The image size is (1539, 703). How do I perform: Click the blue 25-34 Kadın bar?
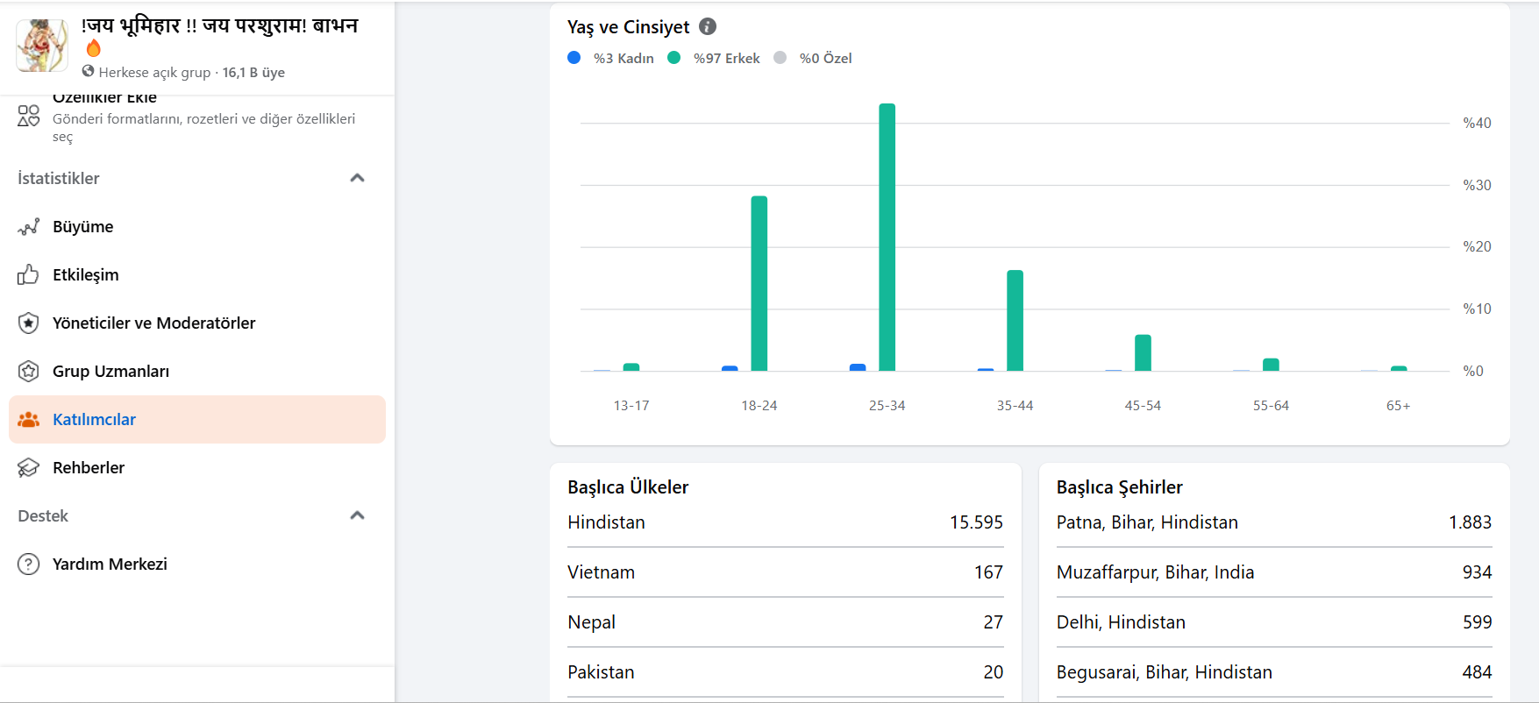(858, 367)
